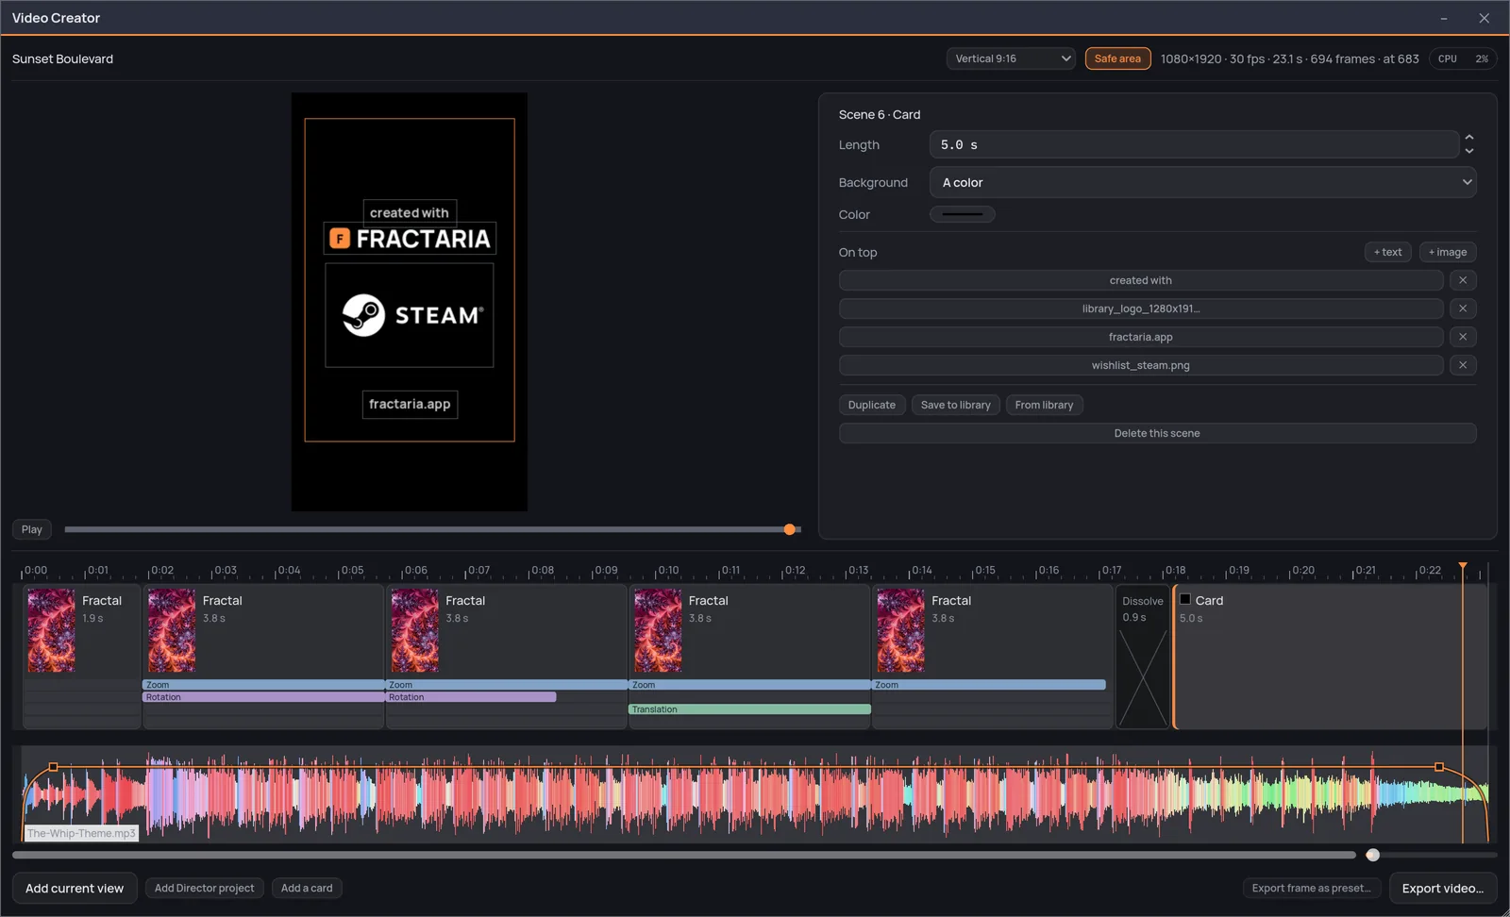Click the FRACTARIA logo in preview
The width and height of the screenshot is (1510, 917).
[x=410, y=239]
